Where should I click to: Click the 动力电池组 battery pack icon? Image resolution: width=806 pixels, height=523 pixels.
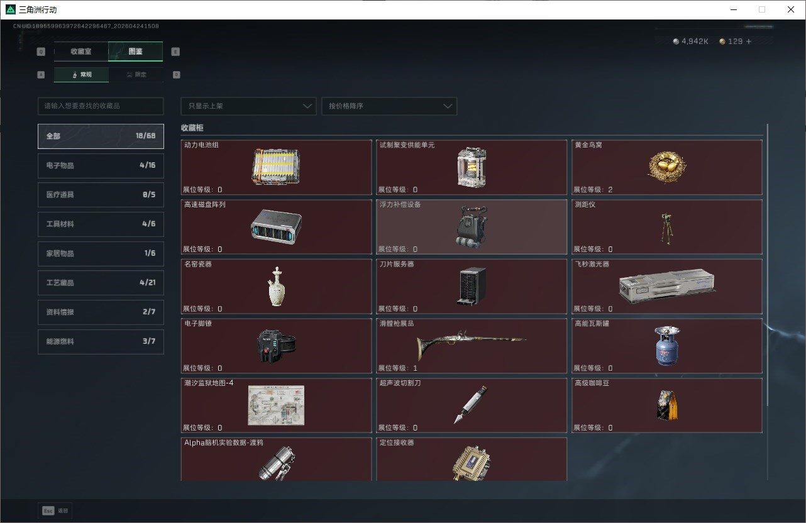pyautogui.click(x=276, y=167)
